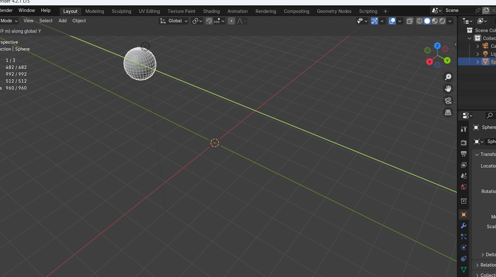The width and height of the screenshot is (496, 277).
Task: Open the Object properties tab
Action: 464,215
